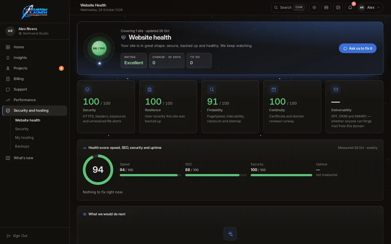Click the Security and hosting shield icon
The width and height of the screenshot is (391, 244).
pyautogui.click(x=8, y=111)
